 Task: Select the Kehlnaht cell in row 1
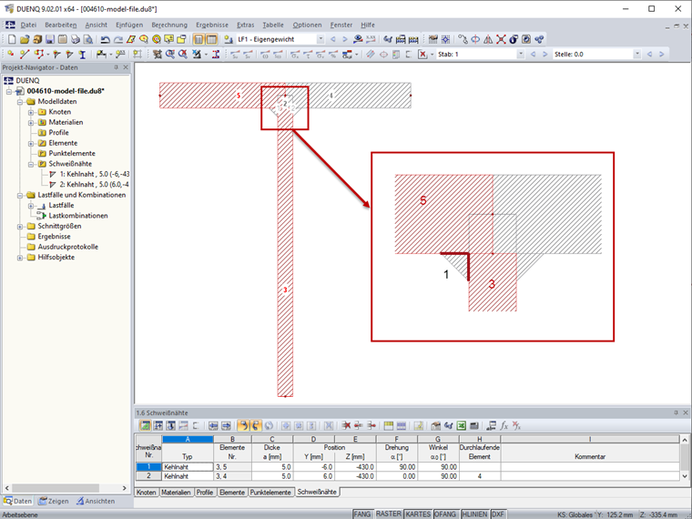click(x=188, y=467)
